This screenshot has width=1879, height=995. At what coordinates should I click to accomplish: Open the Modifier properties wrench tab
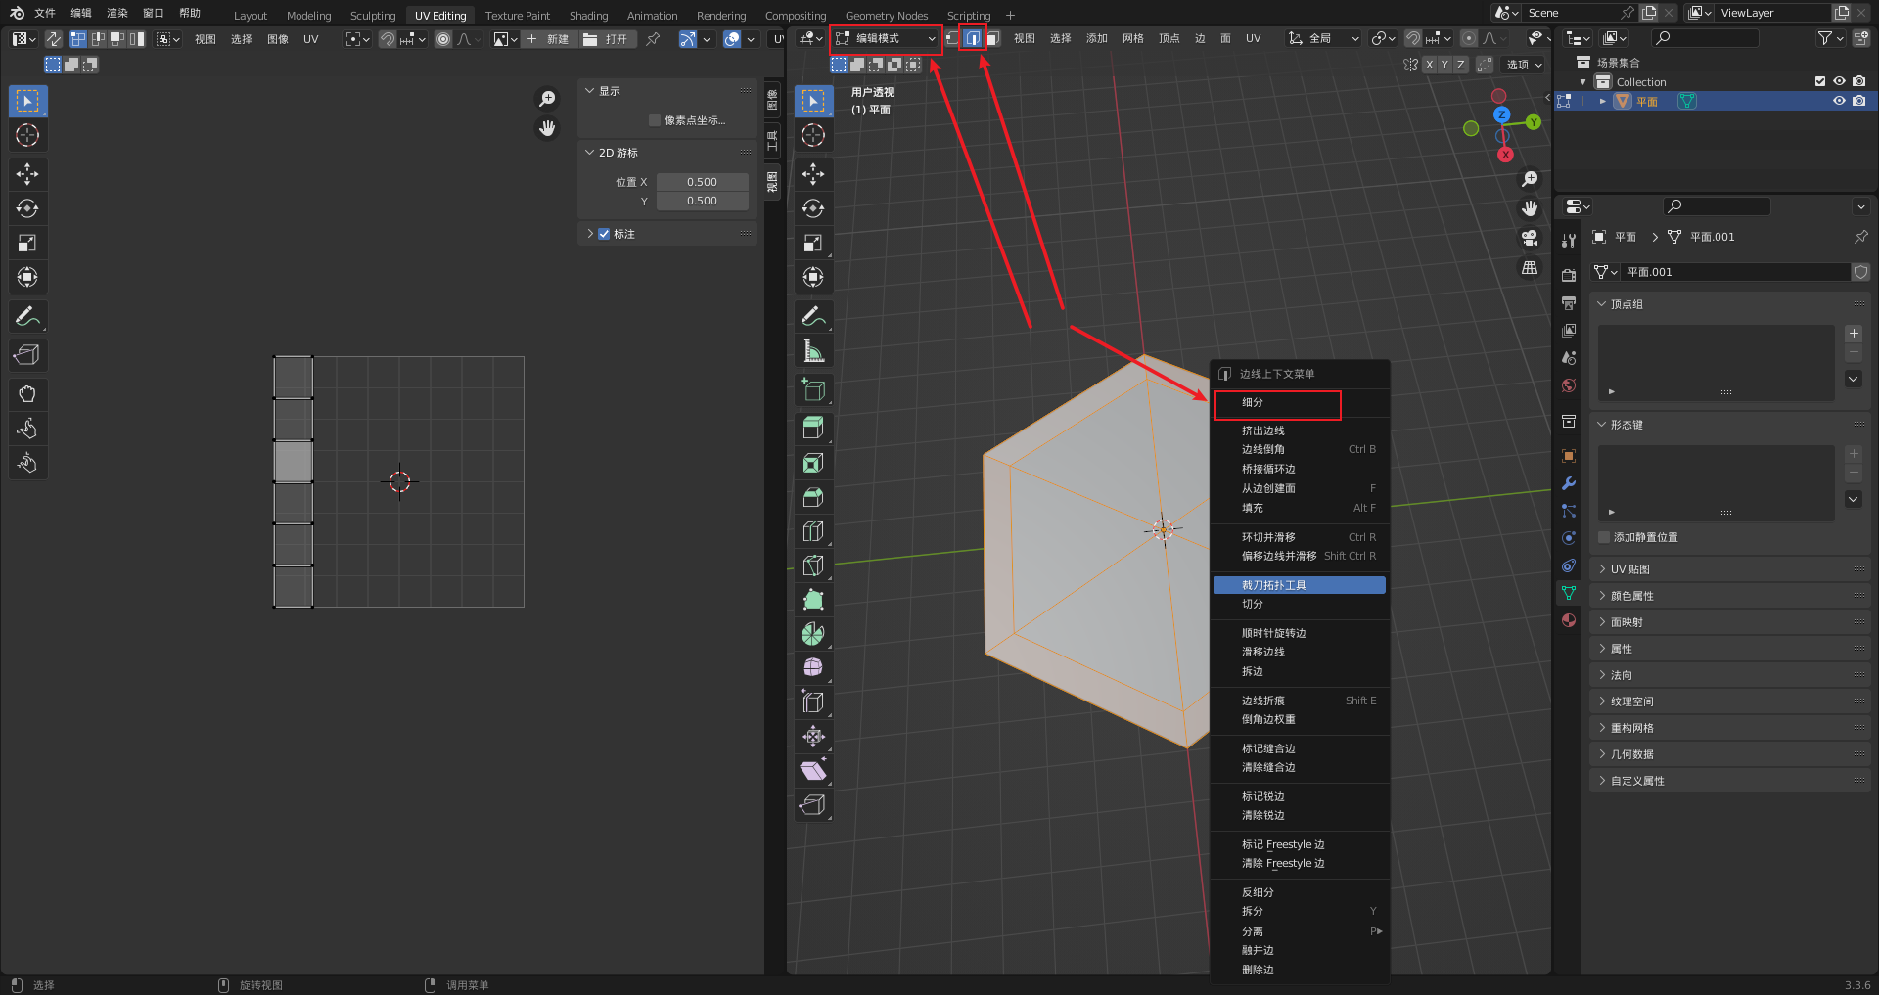pyautogui.click(x=1569, y=483)
